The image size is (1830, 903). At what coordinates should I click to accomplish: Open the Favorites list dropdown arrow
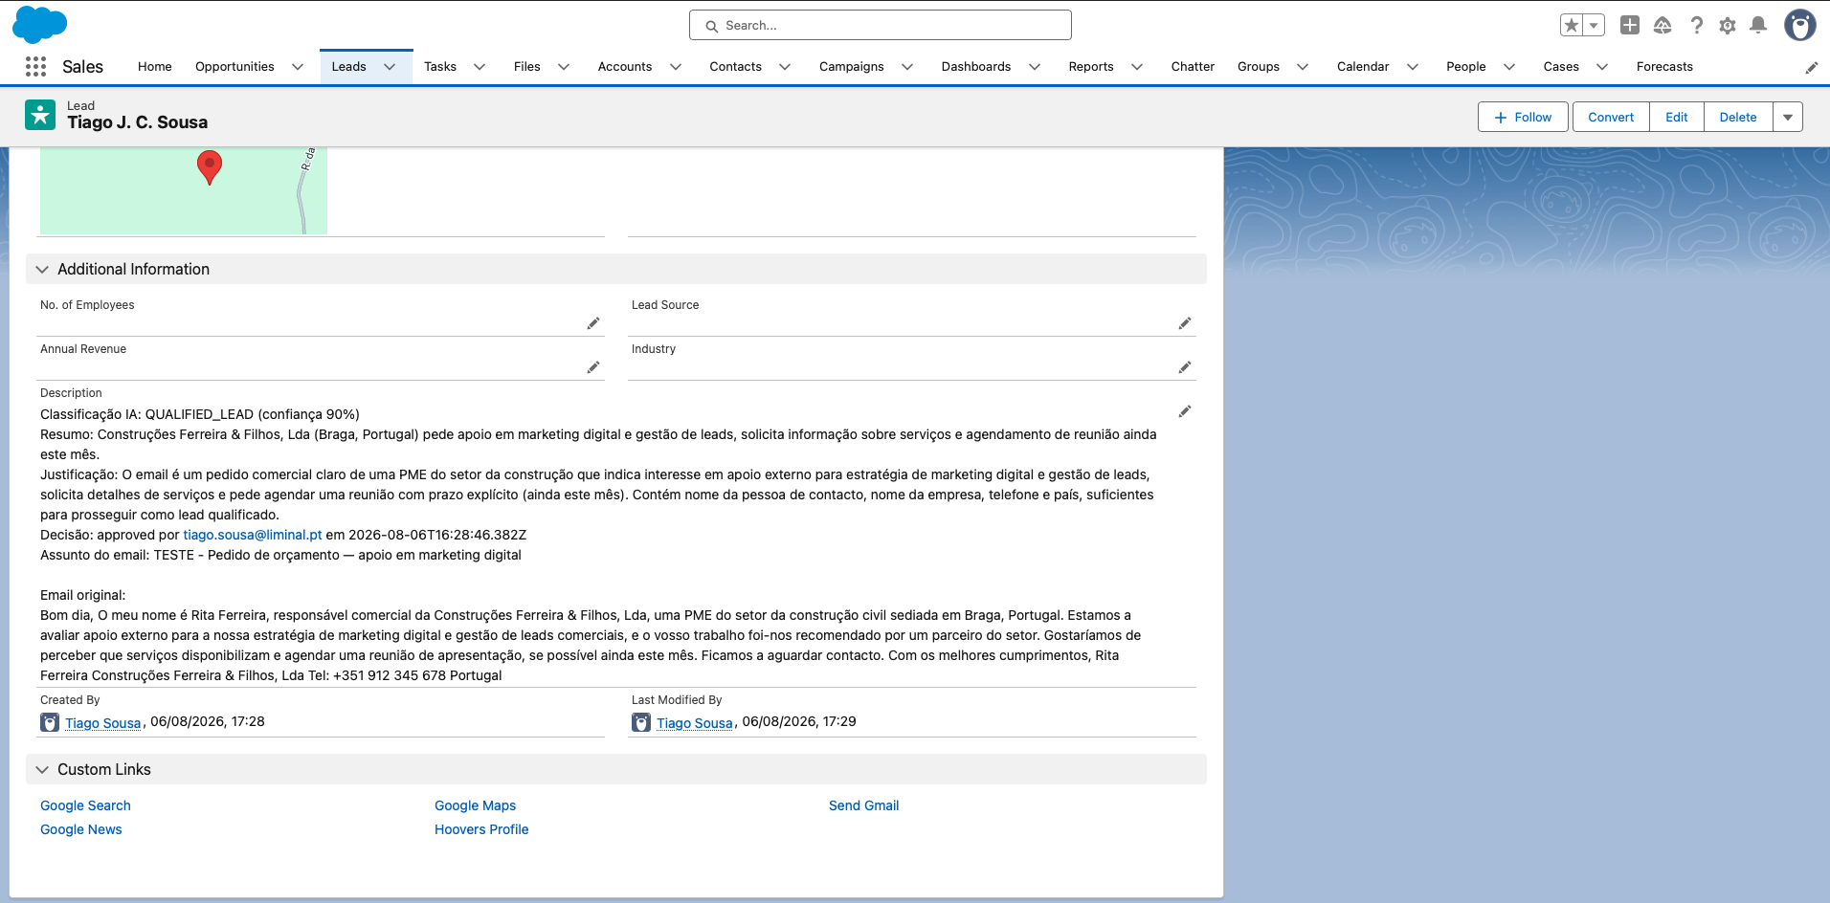point(1594,26)
